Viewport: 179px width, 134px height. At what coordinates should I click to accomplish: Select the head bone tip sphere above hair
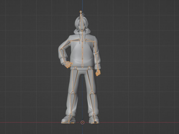click(81, 12)
